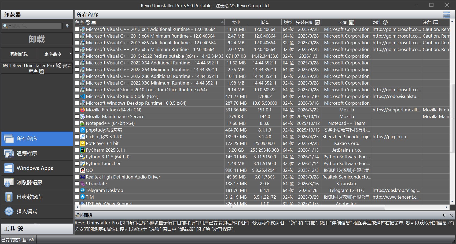Click the TIM program icon
The width and height of the screenshot is (456, 244).
pos(83,197)
